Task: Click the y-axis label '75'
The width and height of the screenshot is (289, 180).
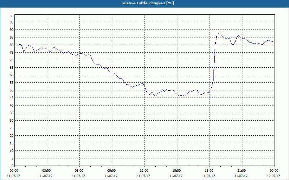Action: [12, 53]
